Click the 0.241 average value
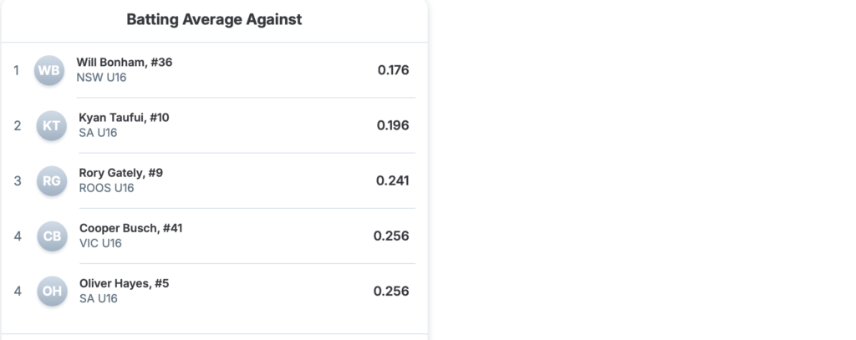This screenshot has width=856, height=340. pos(392,180)
